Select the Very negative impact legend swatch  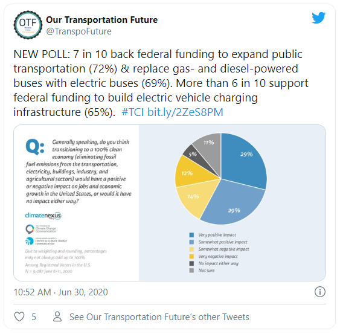tap(191, 256)
